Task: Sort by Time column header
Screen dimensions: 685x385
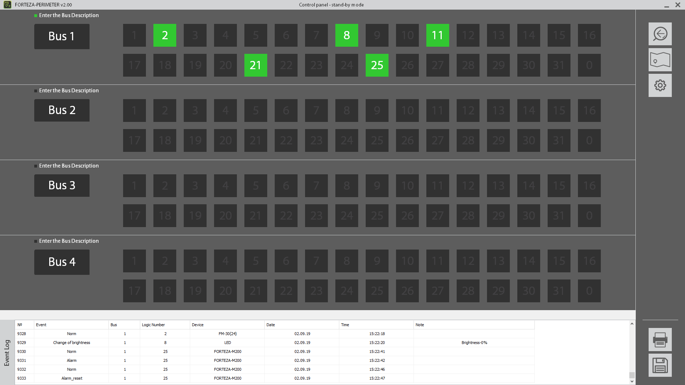Action: point(376,325)
